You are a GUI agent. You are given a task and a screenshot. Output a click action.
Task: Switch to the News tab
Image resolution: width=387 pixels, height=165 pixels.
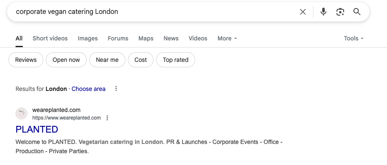(x=171, y=39)
